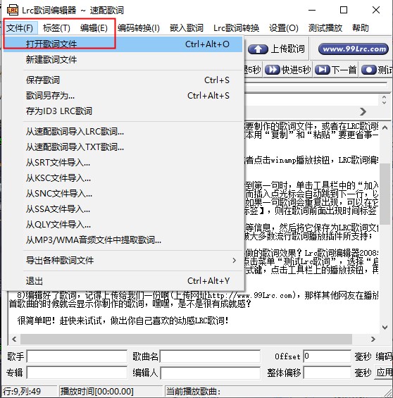Click the 专辑 input field
This screenshot has width=393, height=398.
[x=77, y=373]
